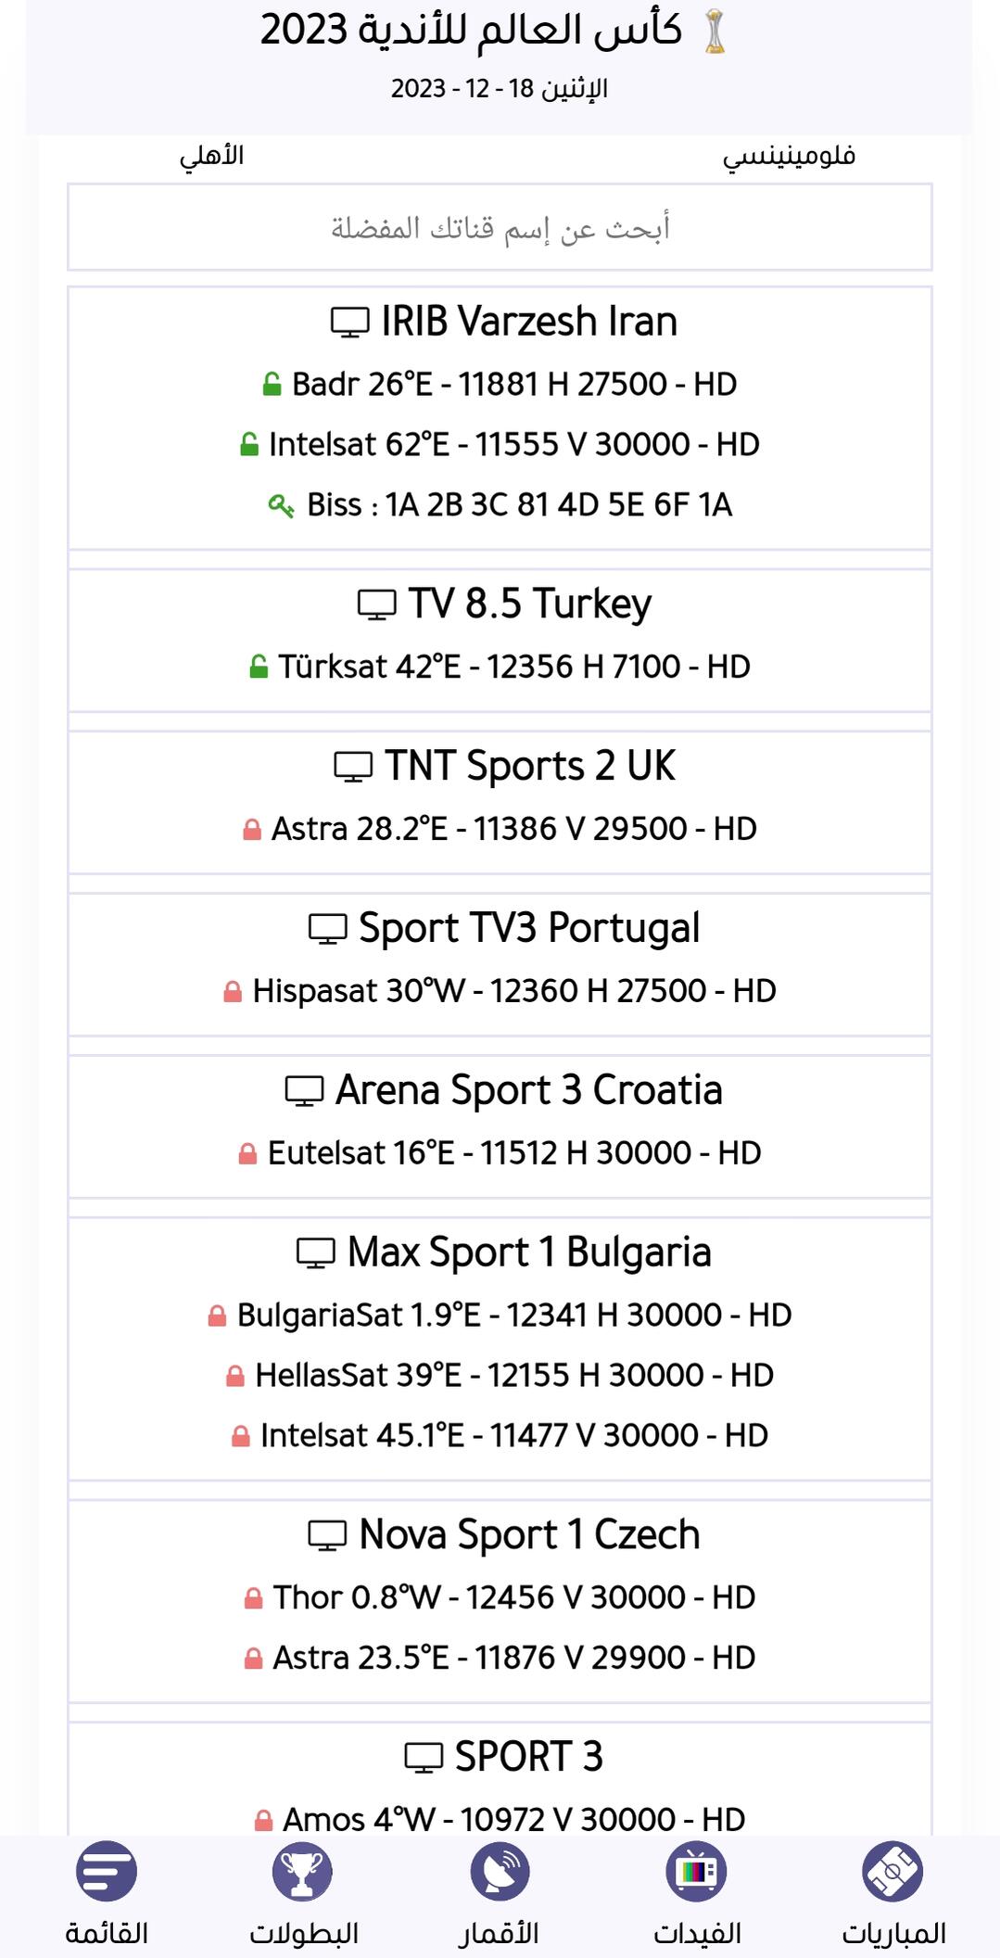Image resolution: width=1000 pixels, height=1958 pixels.
Task: Click the trophy icon next to tournament title
Action: coord(715,32)
